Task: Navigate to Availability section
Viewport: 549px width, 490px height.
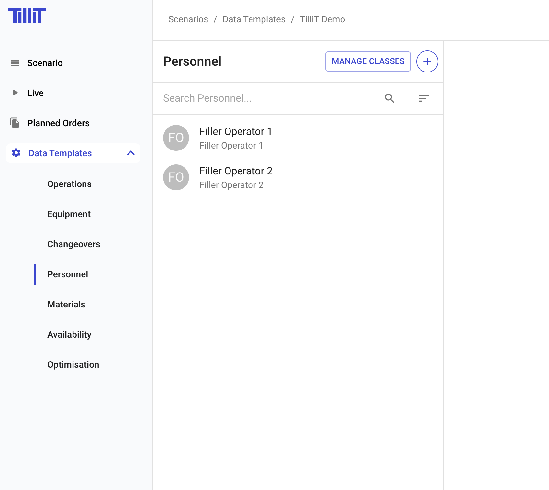Action: pos(69,334)
